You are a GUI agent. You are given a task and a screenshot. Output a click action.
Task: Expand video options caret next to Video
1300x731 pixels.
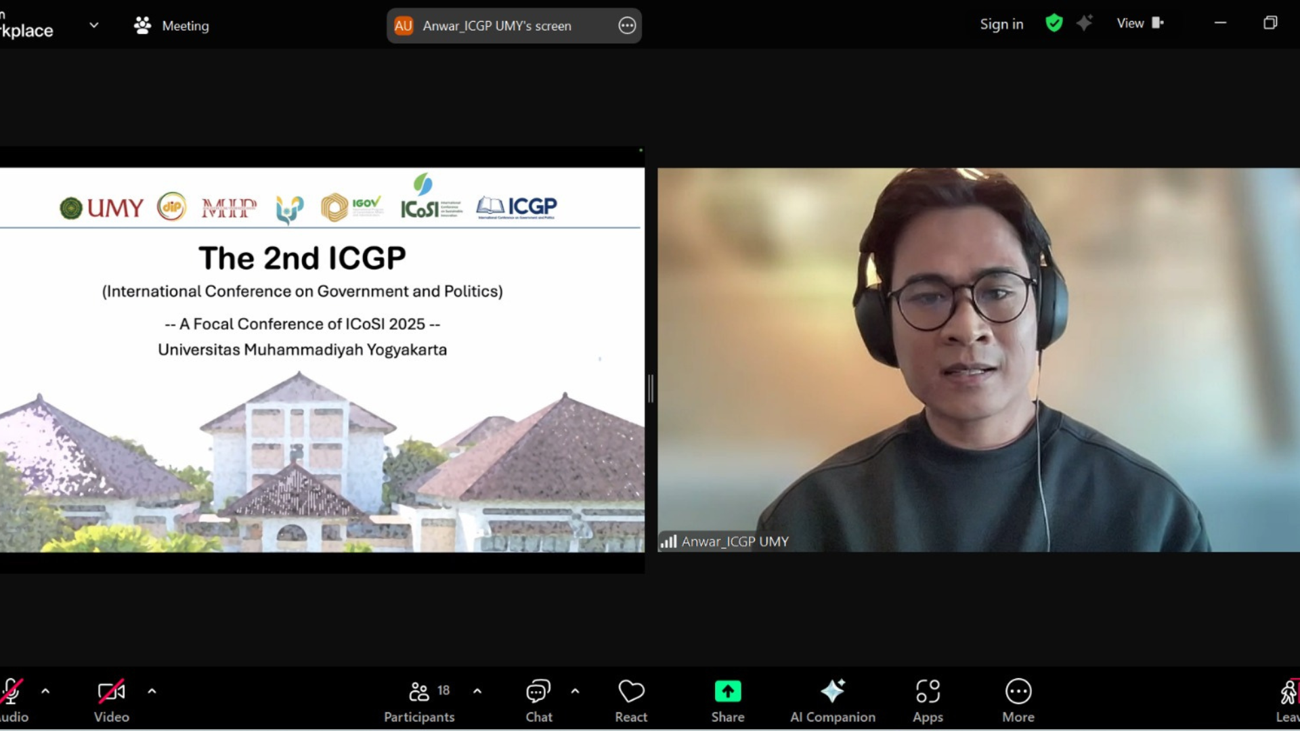pyautogui.click(x=152, y=691)
